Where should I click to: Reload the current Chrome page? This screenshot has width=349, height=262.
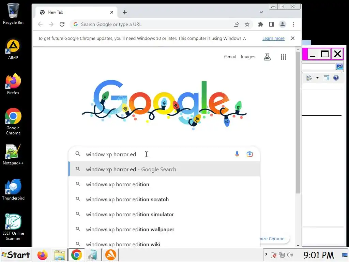click(62, 24)
